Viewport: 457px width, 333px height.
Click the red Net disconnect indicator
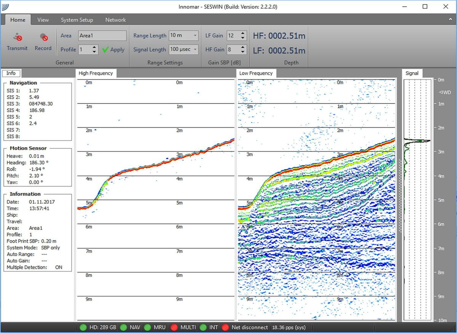[x=225, y=327]
